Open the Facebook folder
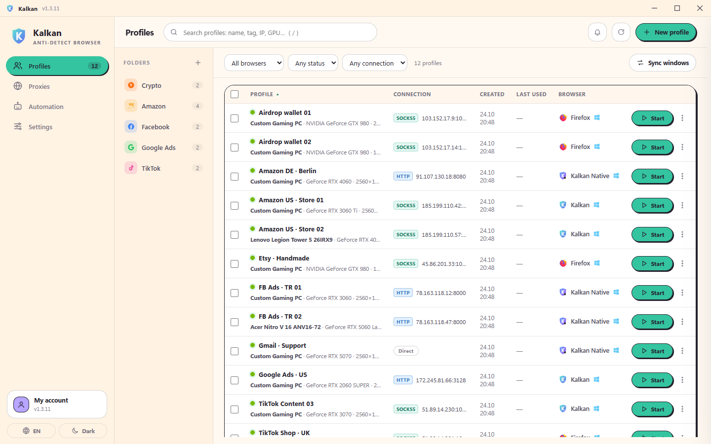This screenshot has width=711, height=444. coord(163,127)
